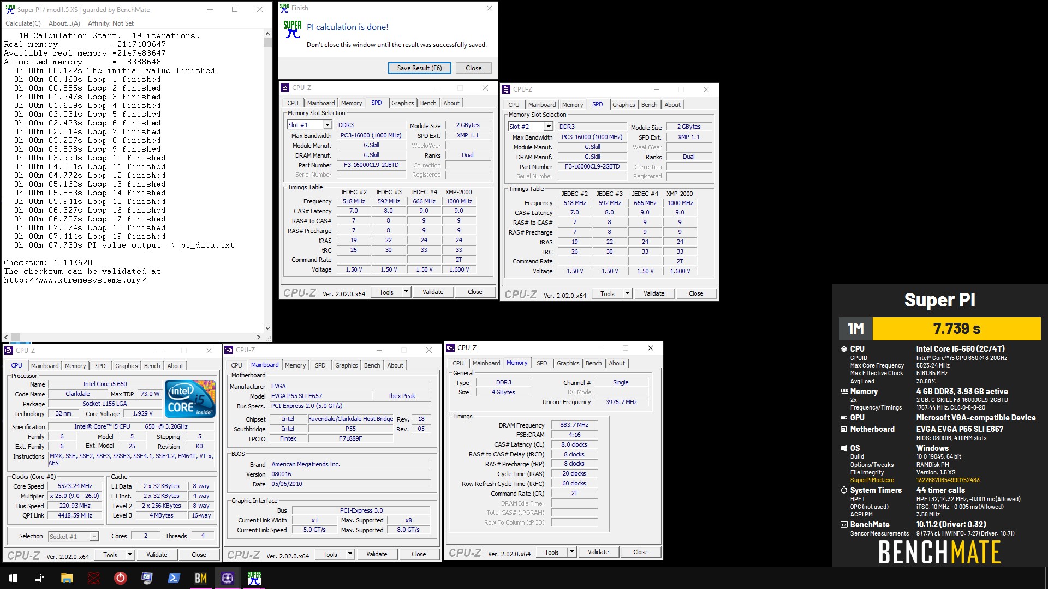Launch File Explorer from the taskbar

pos(67,578)
